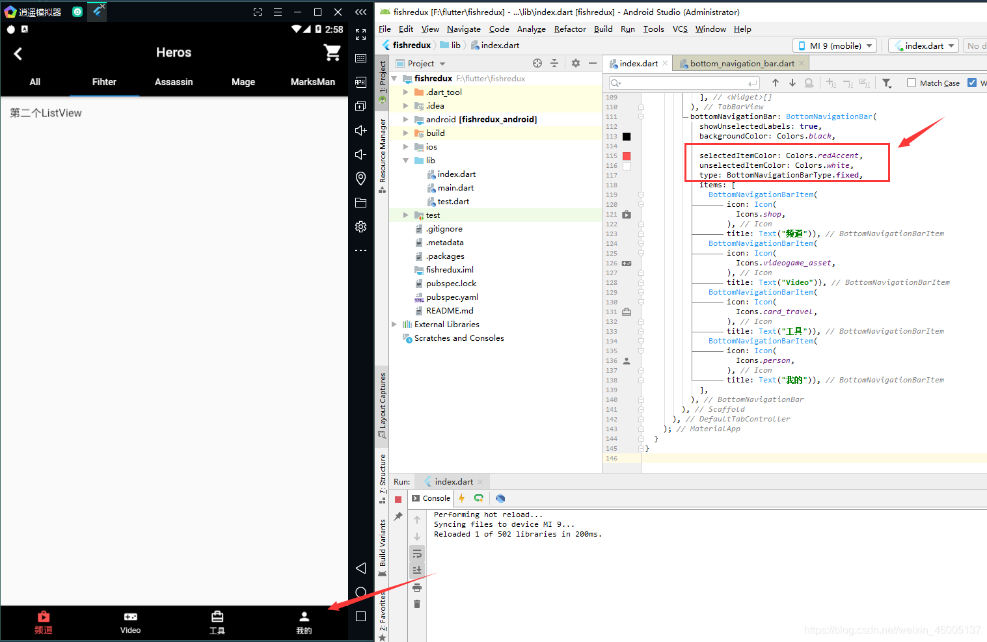This screenshot has height=642, width=987.
Task: Tap the 频道 shop icon in bottom navigation
Action: point(44,616)
